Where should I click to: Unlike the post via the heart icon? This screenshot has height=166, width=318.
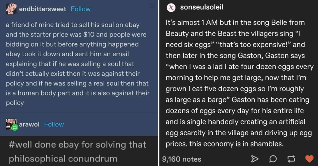tap(309, 159)
